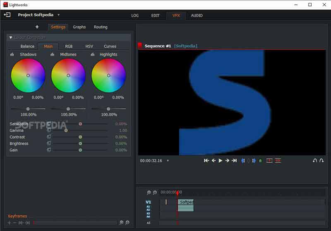This screenshot has height=231, width=331.
Task: Click the green marker icon under viewer
Action: (x=260, y=161)
